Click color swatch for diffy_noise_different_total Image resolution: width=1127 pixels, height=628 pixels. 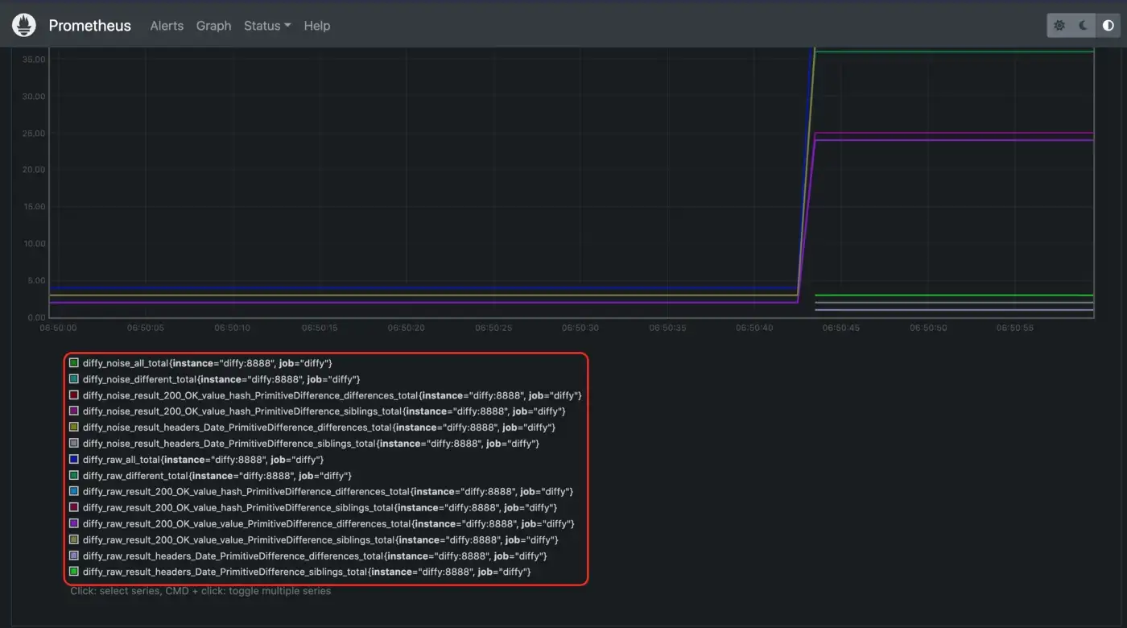74,379
